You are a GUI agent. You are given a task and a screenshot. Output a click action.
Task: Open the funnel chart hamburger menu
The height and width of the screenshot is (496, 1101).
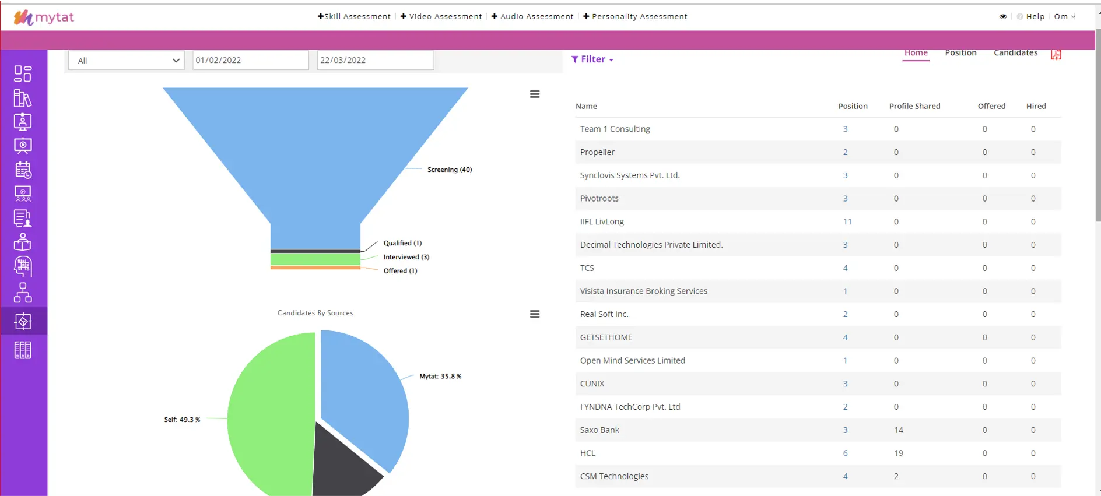point(534,94)
